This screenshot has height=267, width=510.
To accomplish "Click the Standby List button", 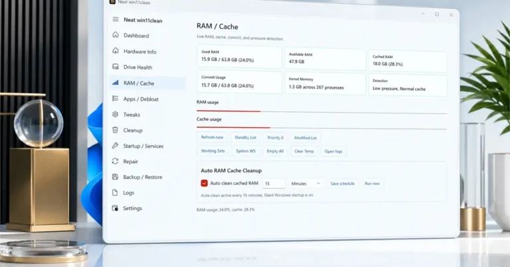I will [246, 138].
